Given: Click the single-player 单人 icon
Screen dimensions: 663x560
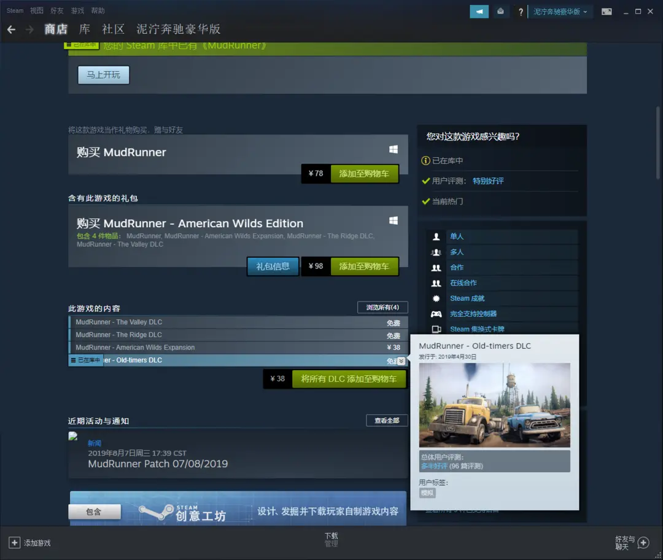Looking at the screenshot, I should coord(436,236).
